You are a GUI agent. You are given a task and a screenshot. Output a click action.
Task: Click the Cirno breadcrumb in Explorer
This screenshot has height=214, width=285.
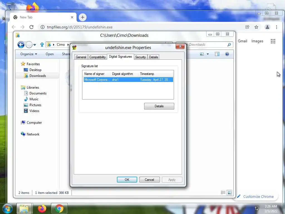click(x=61, y=45)
